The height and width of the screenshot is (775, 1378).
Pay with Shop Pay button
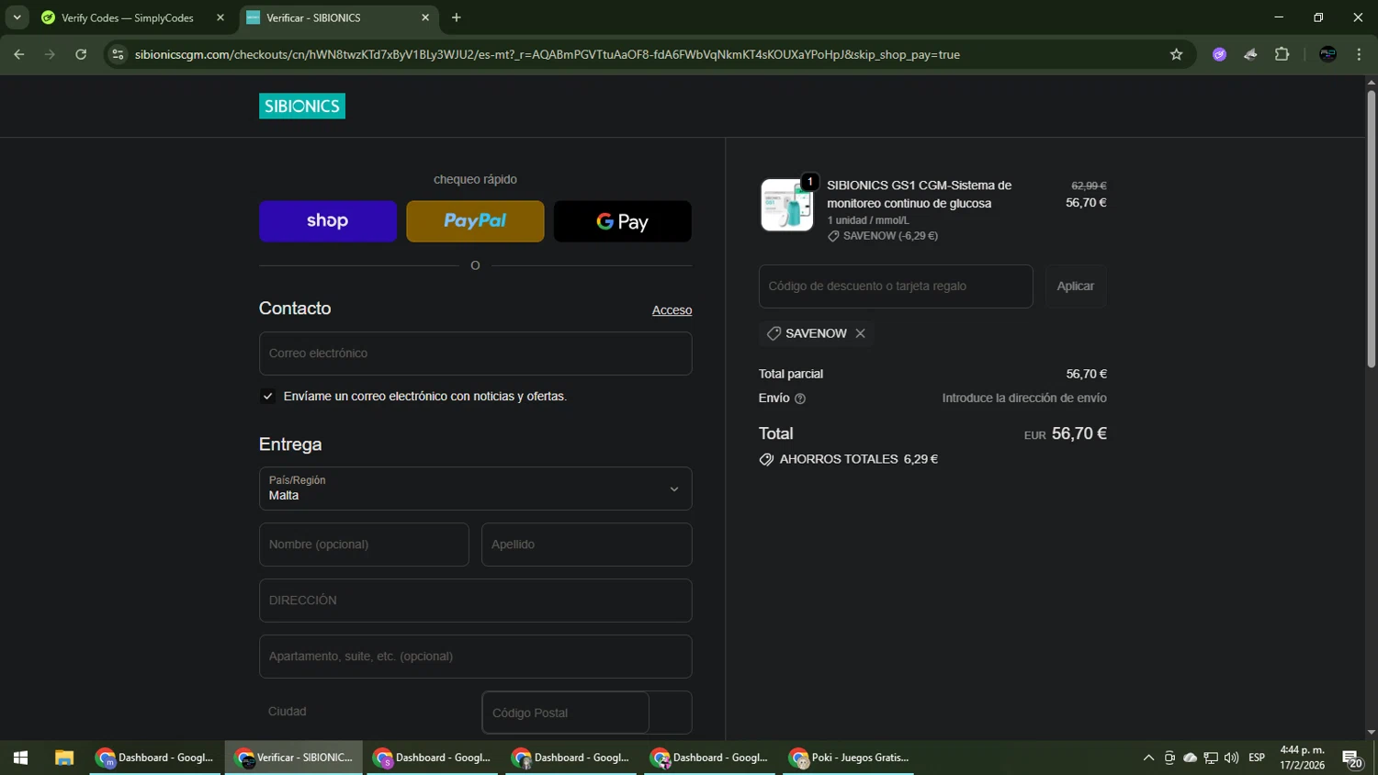point(328,221)
